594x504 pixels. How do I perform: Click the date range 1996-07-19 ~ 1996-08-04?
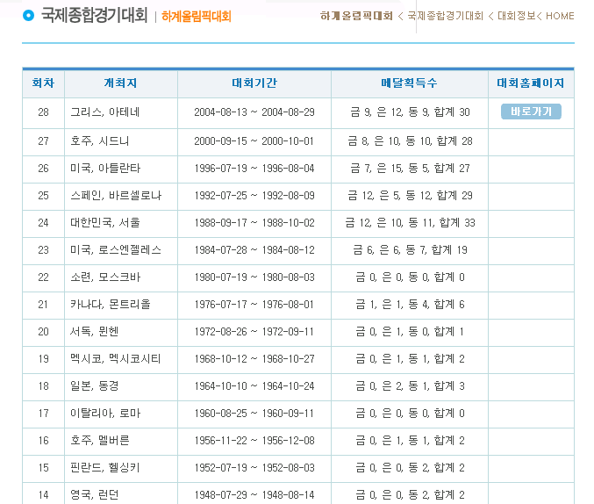(x=254, y=169)
